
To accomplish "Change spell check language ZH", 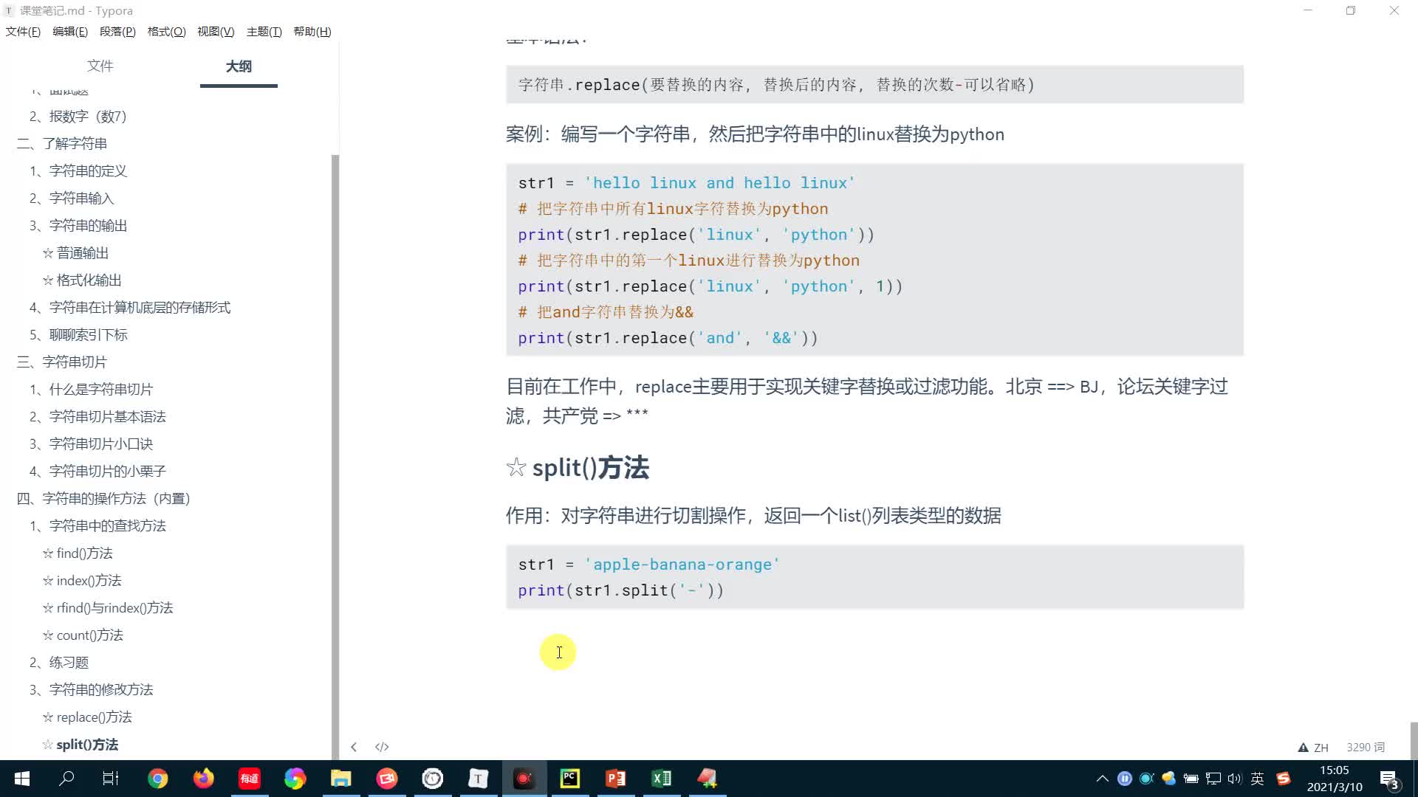I will click(x=1321, y=748).
